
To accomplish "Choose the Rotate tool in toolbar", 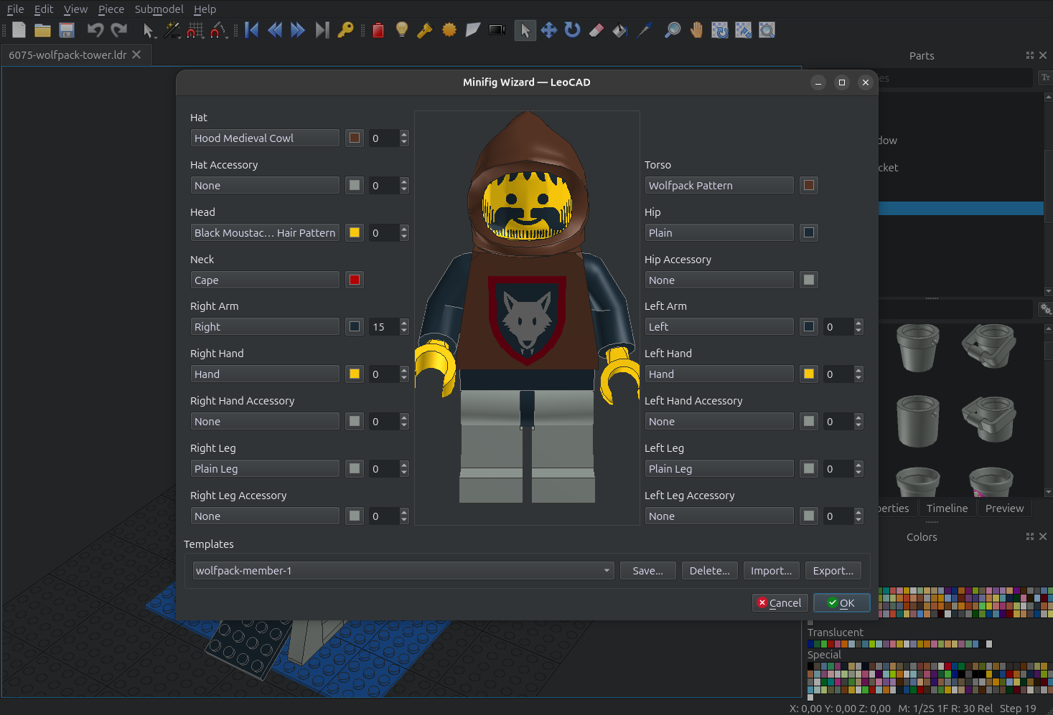I will [x=572, y=30].
